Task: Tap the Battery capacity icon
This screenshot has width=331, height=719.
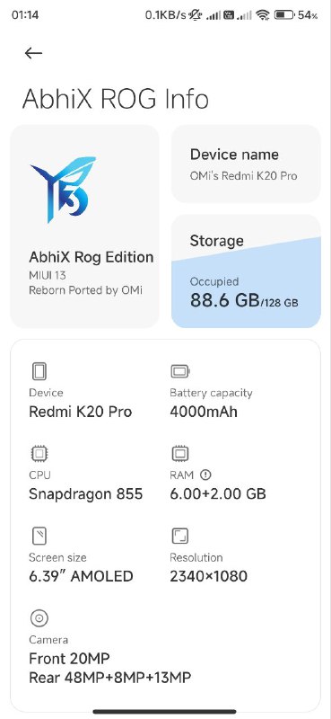Action: click(x=180, y=371)
